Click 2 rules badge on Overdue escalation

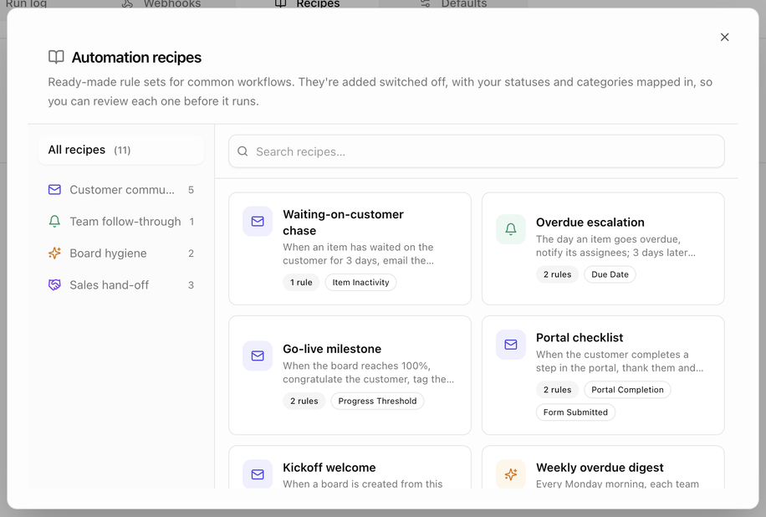[557, 274]
